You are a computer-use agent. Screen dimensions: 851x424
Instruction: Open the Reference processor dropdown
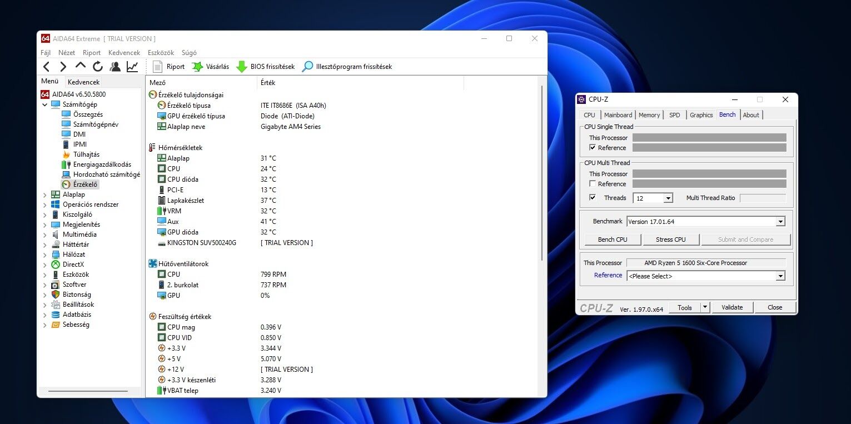coord(780,276)
